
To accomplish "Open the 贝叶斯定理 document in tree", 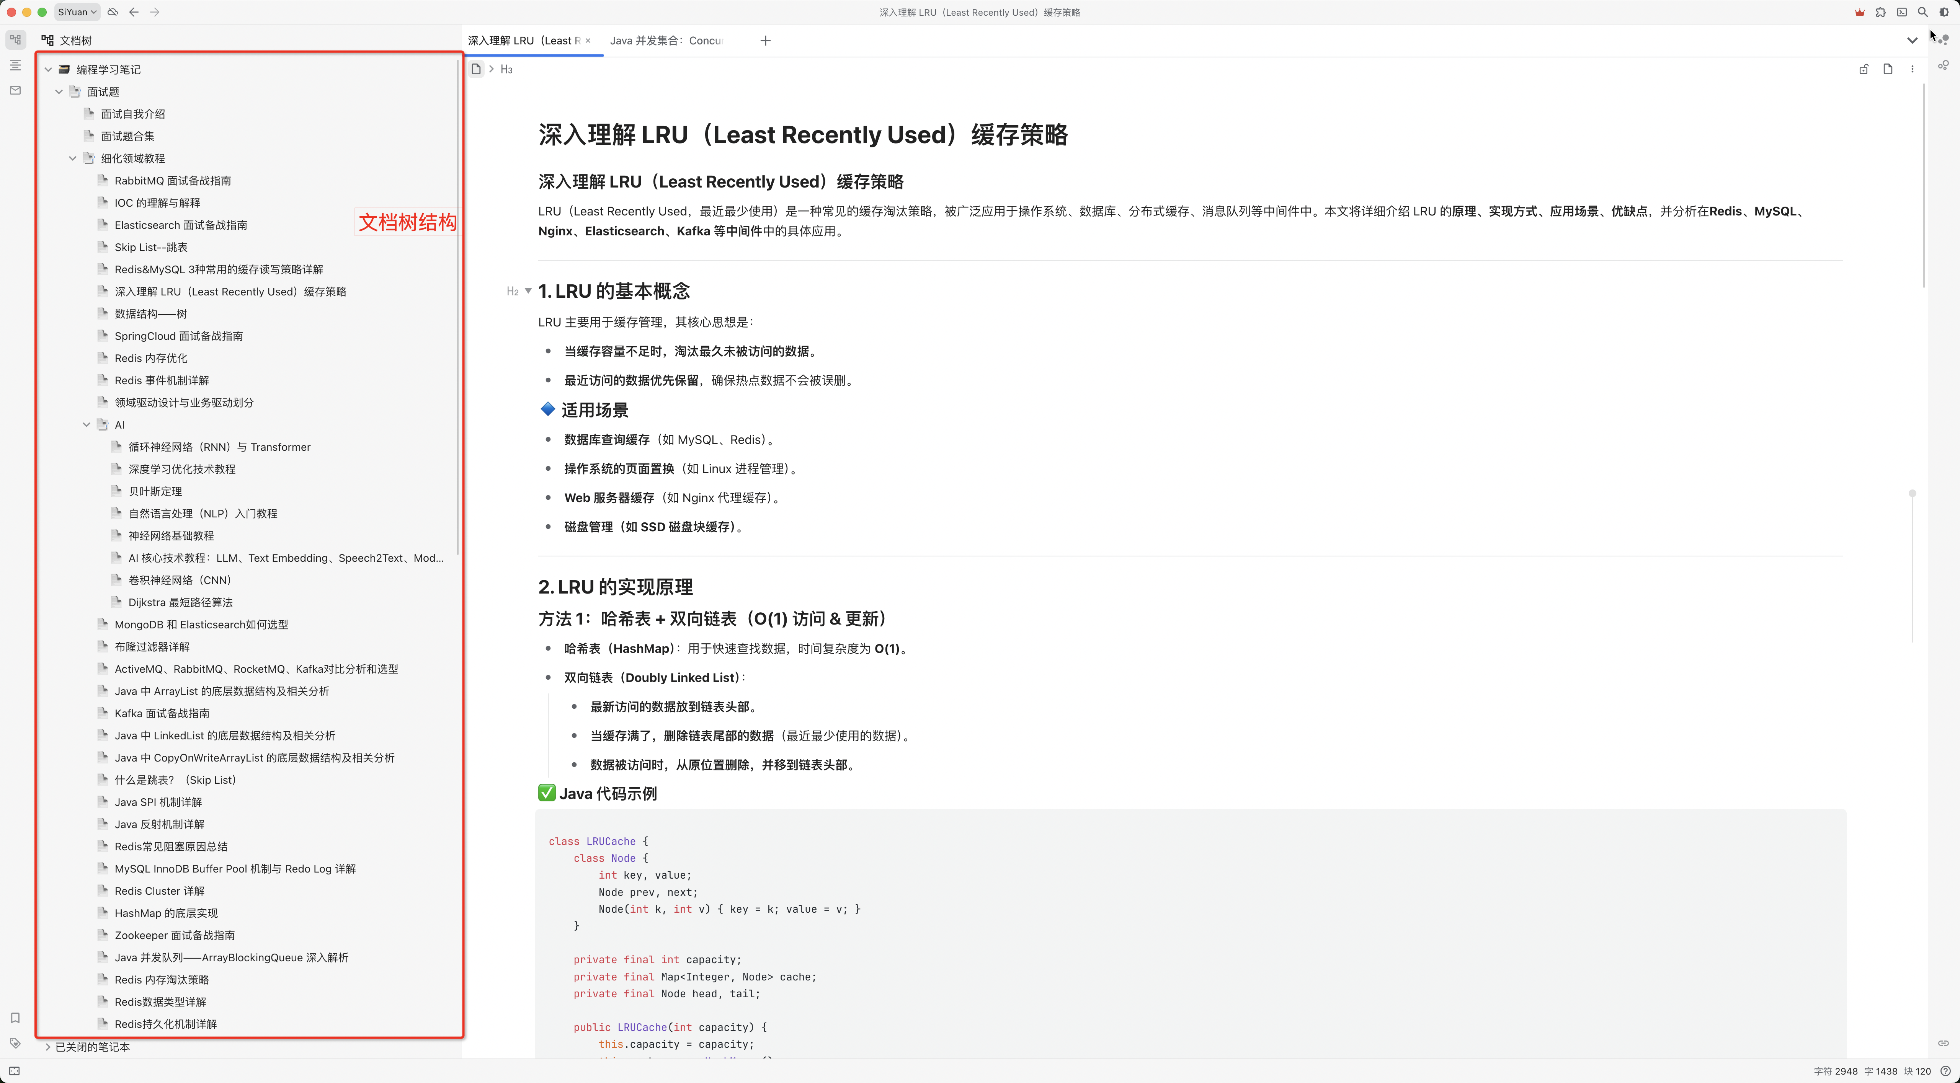I will 155,491.
